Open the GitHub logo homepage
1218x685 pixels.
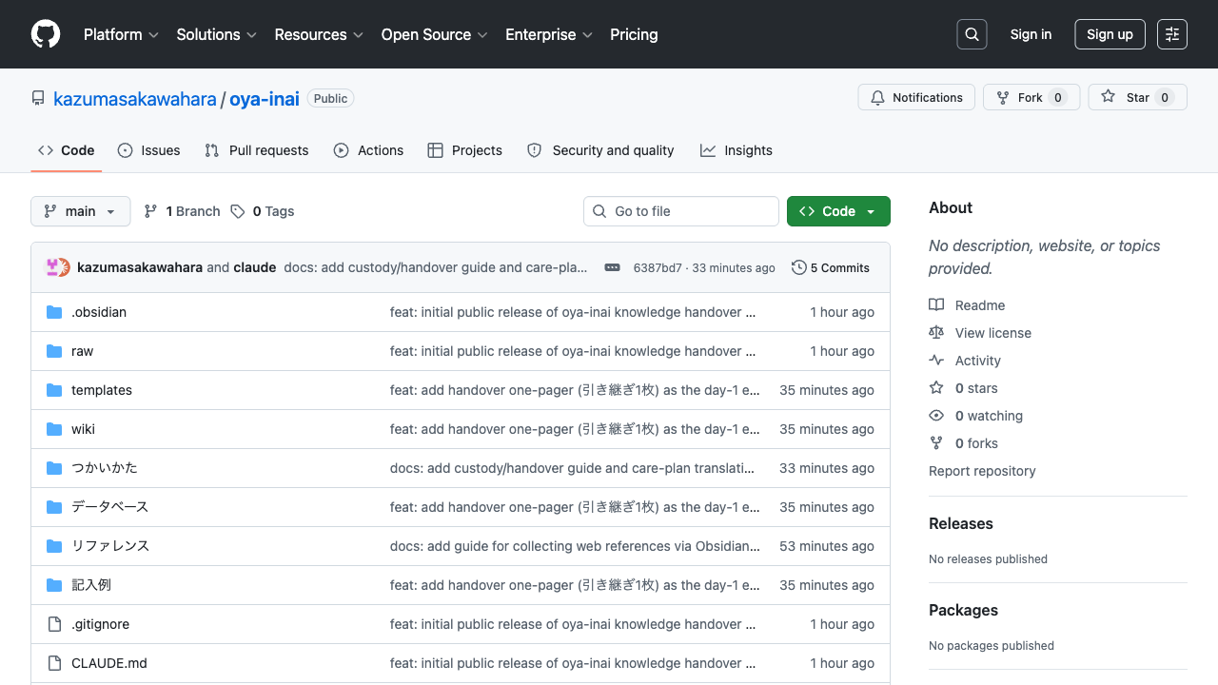click(46, 34)
